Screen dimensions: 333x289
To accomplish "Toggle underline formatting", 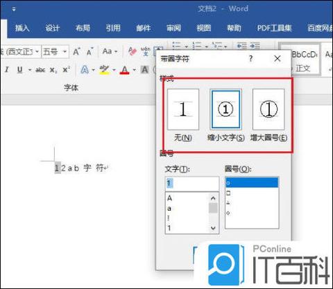I will tap(20, 69).
